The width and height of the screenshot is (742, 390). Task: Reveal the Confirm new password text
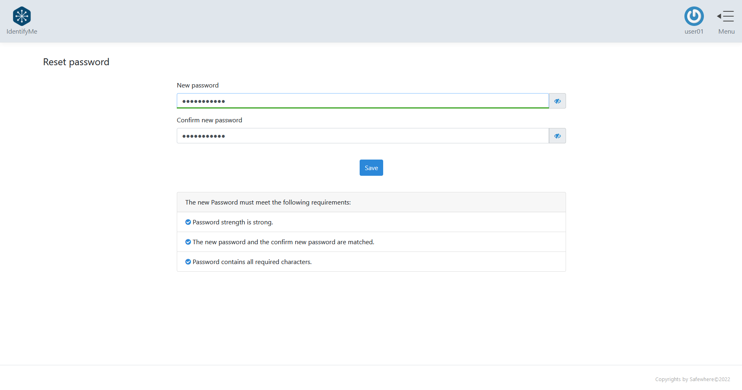[557, 136]
